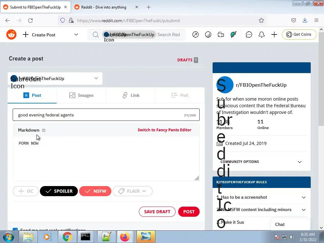Launch Chrome from the taskbar

(x=67, y=237)
